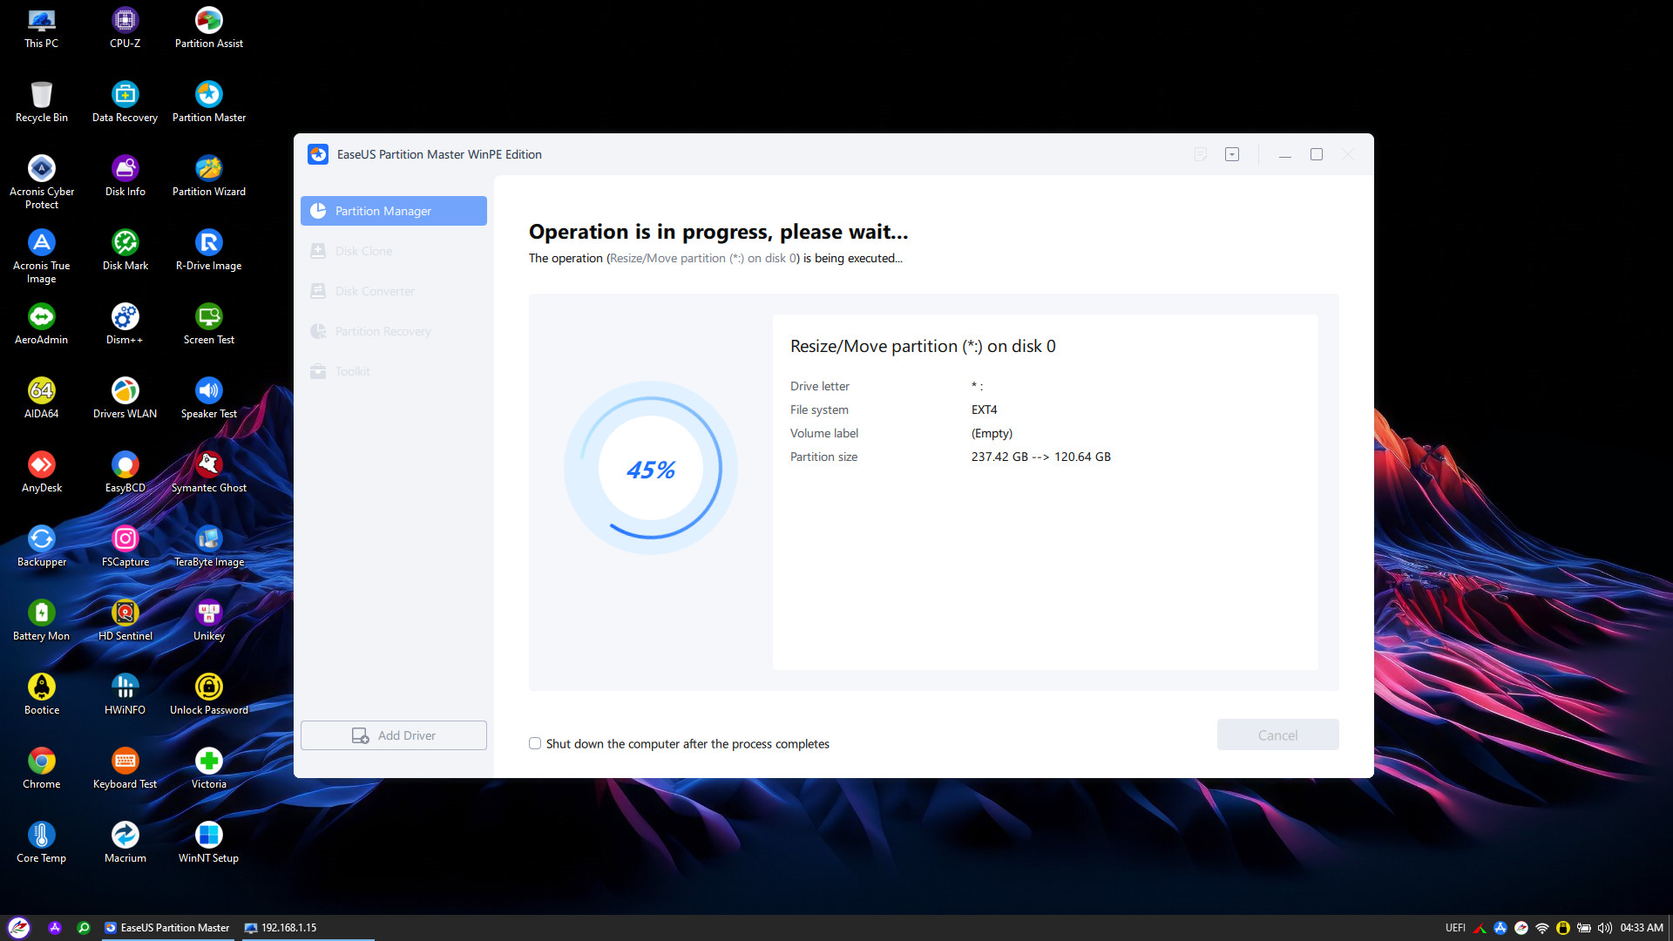Viewport: 1673px width, 941px height.
Task: Click the Disk Converter sidebar icon
Action: coord(318,291)
